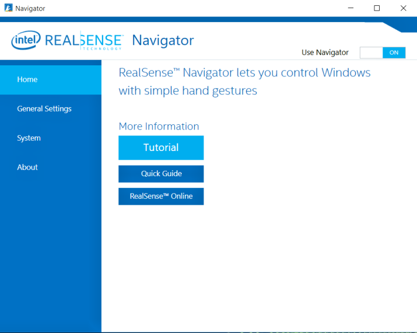Visit RealSense™ Online
Viewport: 417px width, 333px height.
161,197
